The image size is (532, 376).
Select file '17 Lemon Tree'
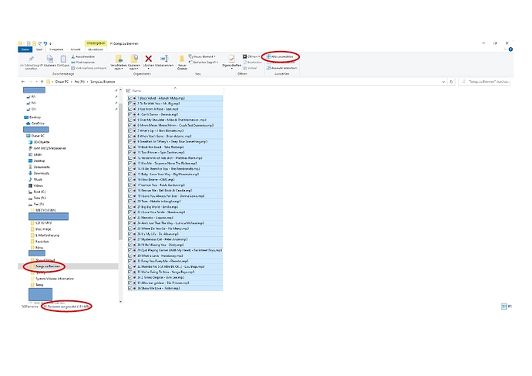tap(175, 185)
